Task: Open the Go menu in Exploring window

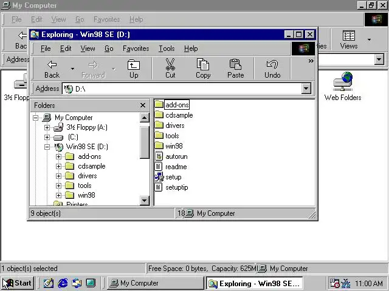Action: coord(109,48)
